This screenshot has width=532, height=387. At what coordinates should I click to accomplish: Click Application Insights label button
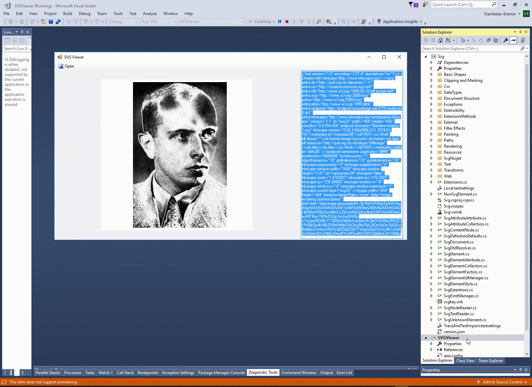pos(400,22)
